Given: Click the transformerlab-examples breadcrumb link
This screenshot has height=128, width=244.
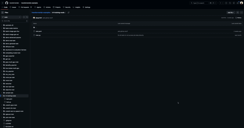Looking at the screenshot, I should [41, 12].
